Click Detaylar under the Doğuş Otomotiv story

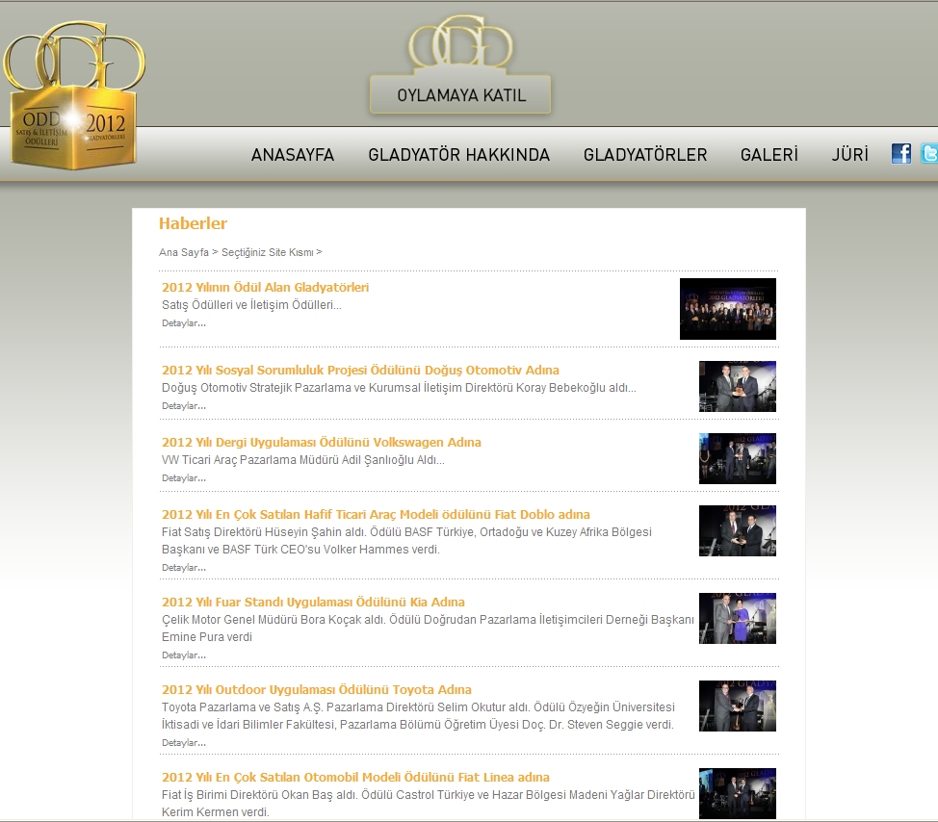click(184, 406)
